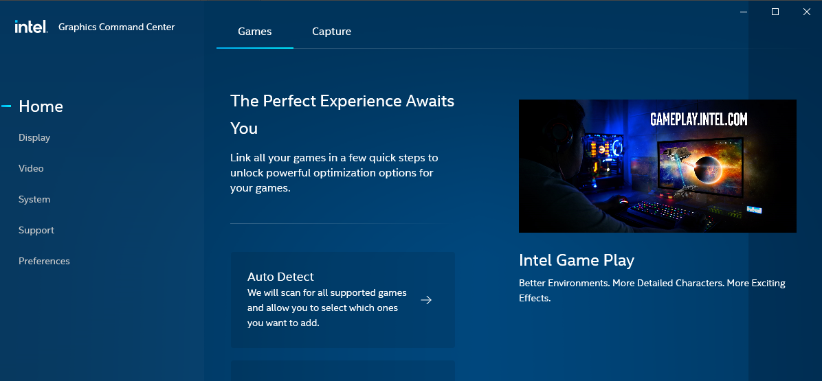Open System from the left navigation
The image size is (822, 381).
click(x=34, y=199)
